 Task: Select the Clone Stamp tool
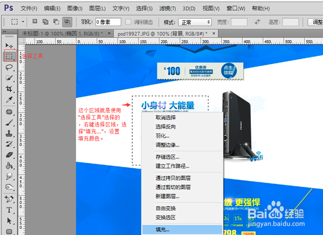tap(9, 134)
